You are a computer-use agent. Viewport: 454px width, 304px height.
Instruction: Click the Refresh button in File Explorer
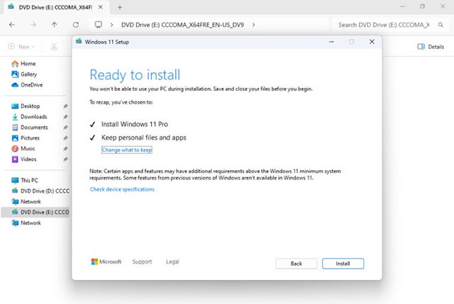76,25
